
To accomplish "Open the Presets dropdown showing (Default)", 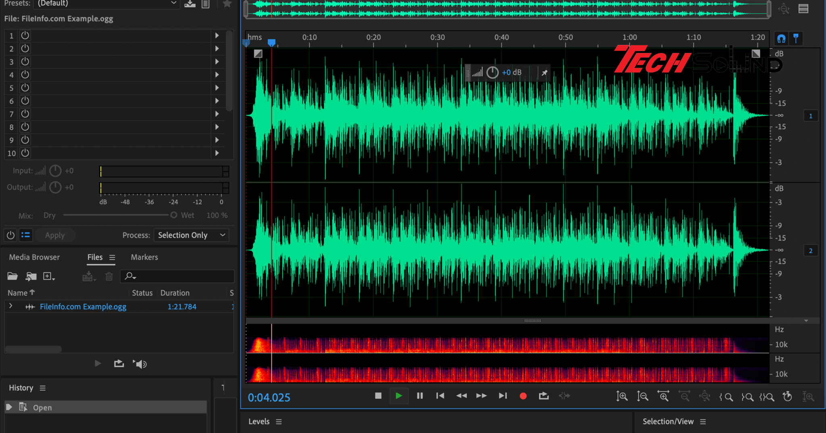I will tap(107, 3).
